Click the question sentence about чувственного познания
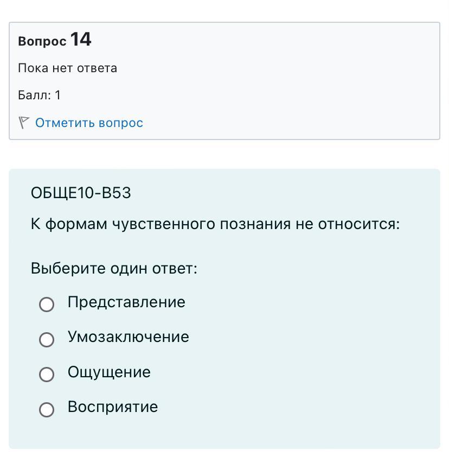Screen dimensions: 449x469 coord(215,224)
